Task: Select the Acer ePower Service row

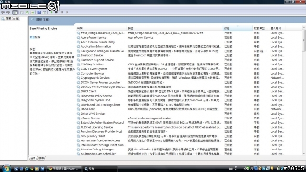Action: point(181,38)
